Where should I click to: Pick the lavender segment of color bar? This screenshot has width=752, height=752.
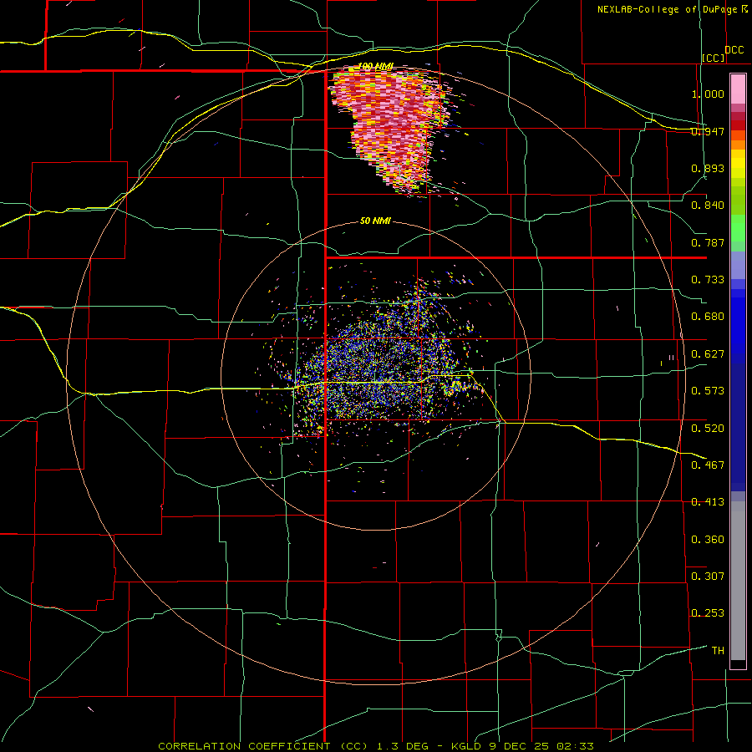point(738,265)
